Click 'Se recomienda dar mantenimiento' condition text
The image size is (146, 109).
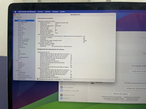62,47
